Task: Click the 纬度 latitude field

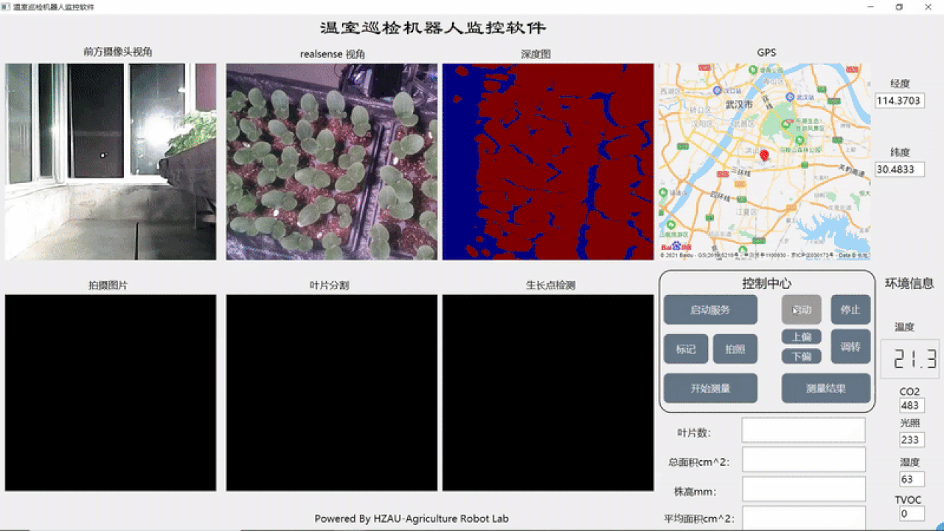Action: (x=900, y=169)
